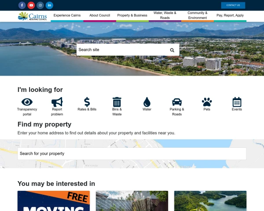Open the LinkedIn social icon
Screen dimensions: 264x211
49,5
